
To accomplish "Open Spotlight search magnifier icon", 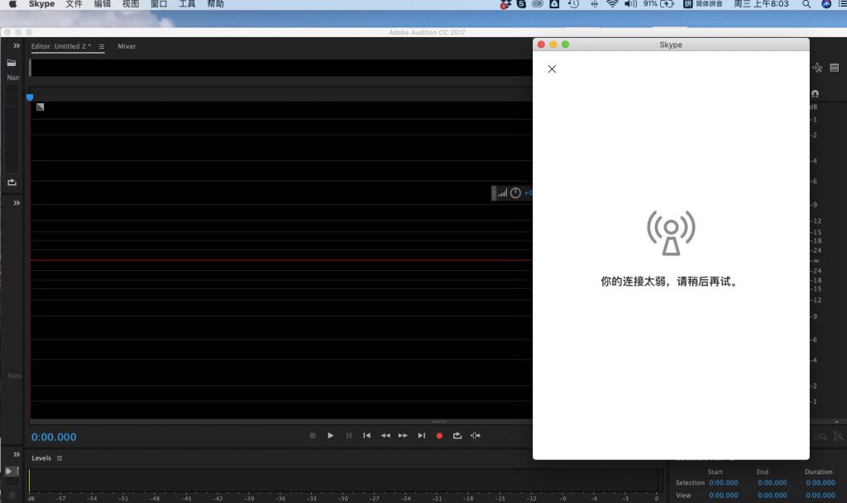I will [x=806, y=4].
